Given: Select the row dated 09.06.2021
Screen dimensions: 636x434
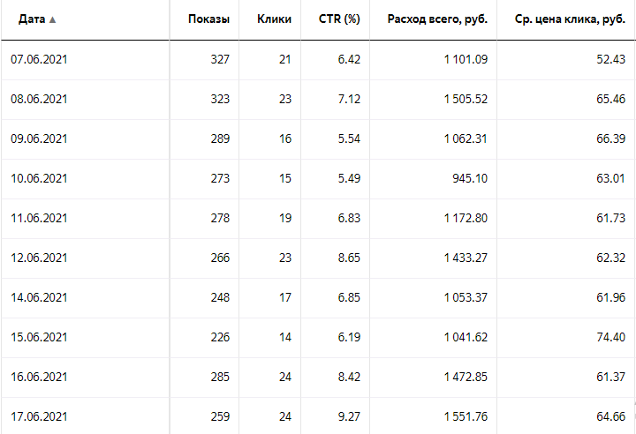Looking at the screenshot, I should coord(39,138).
